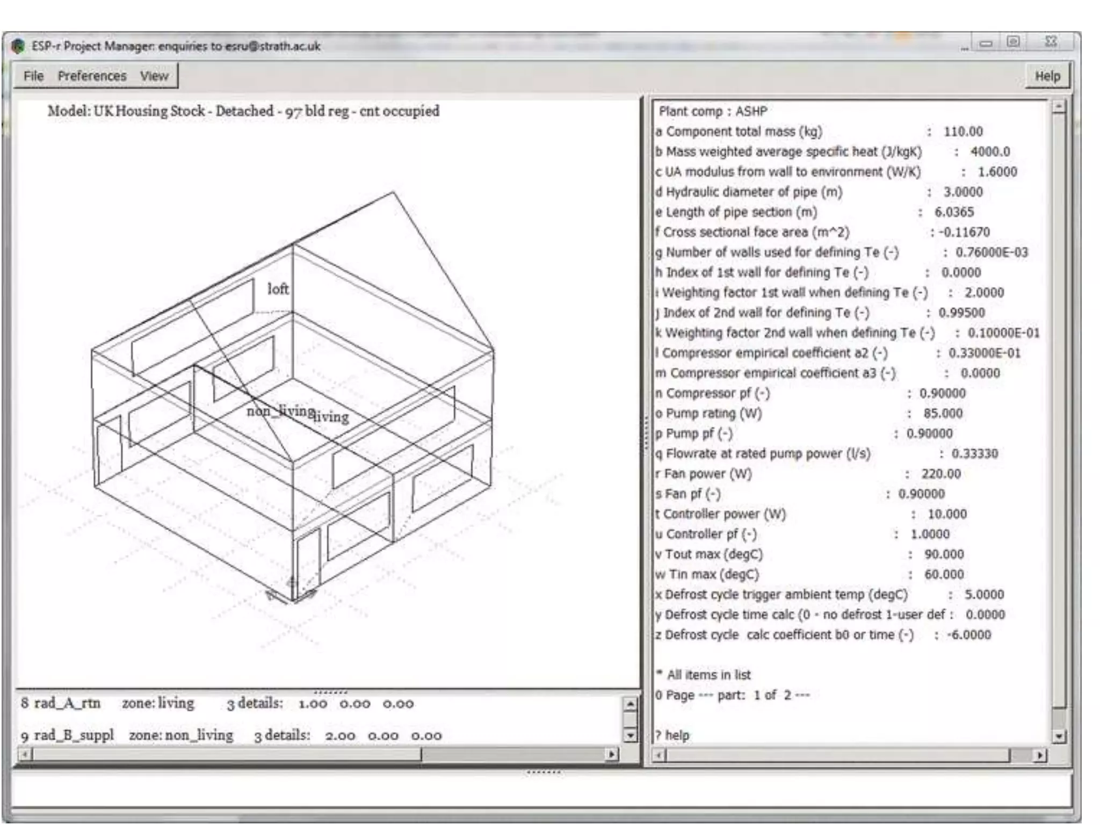Click right arrow of menu horizontal scrollbar

pos(1040,756)
